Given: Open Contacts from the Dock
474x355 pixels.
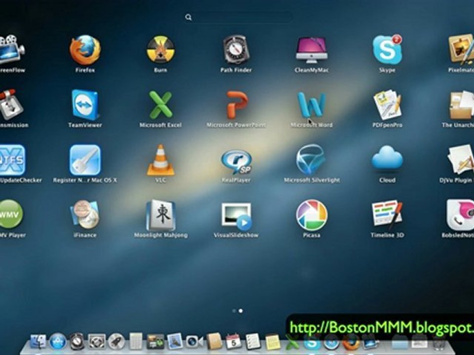Looking at the screenshot, I should tap(214, 342).
